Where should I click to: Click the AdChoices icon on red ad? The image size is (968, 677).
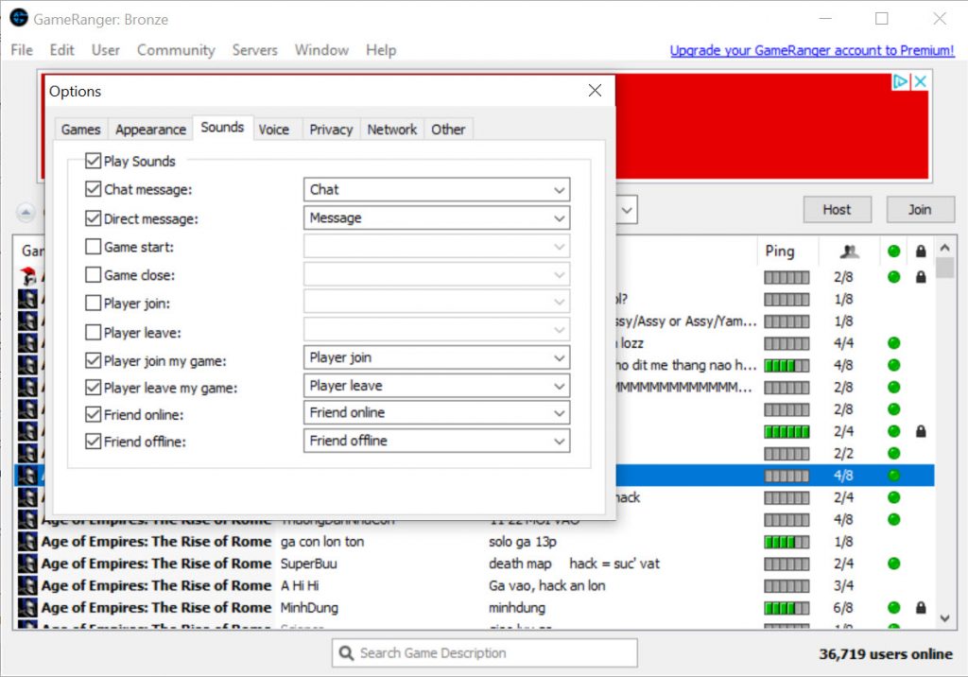901,81
